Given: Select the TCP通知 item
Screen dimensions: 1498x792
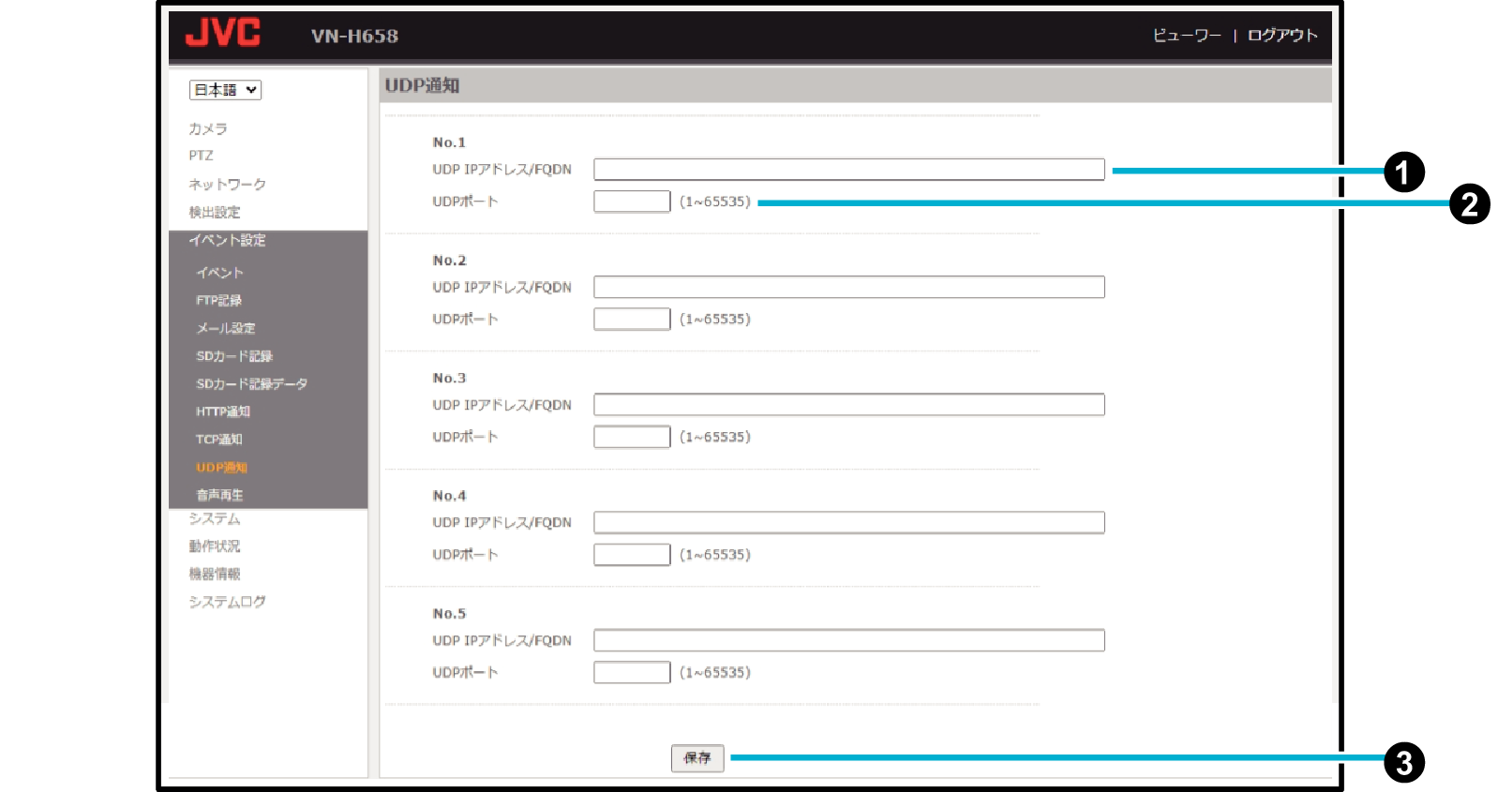Looking at the screenshot, I should coord(219,440).
